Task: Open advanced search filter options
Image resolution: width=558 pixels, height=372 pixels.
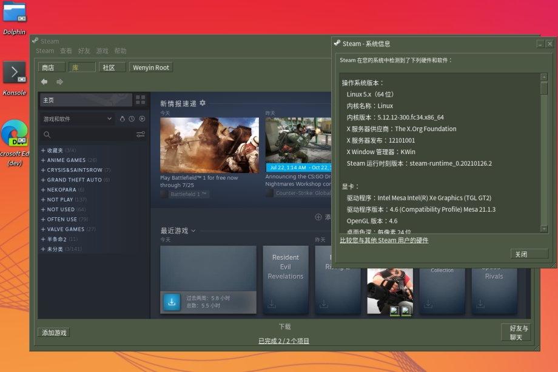Action: coord(141,135)
